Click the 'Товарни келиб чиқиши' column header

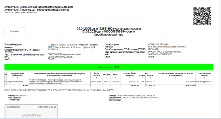coord(204,75)
